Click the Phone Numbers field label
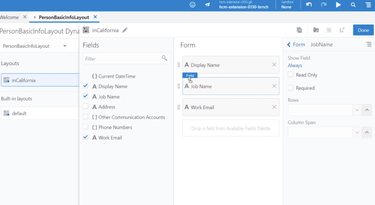This screenshot has height=205, width=375. (115, 127)
